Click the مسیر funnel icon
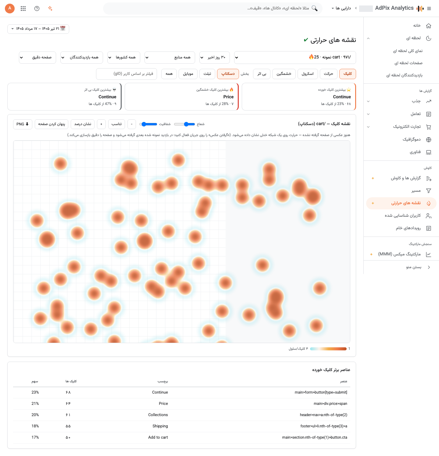Image resolution: width=439 pixels, height=456 pixels. (429, 191)
